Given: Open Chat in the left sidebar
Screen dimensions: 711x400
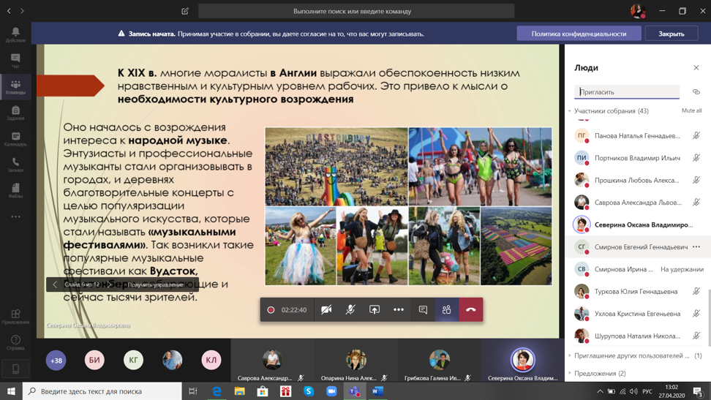Looking at the screenshot, I should pos(15,61).
